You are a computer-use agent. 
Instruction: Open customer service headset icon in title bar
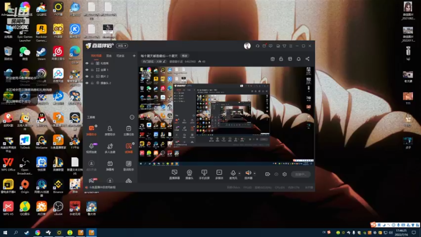(257, 46)
